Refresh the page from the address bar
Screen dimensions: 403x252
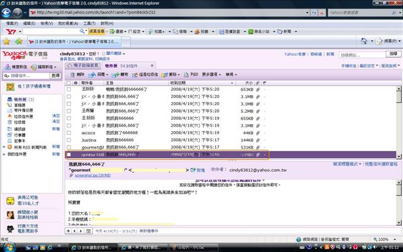click(x=314, y=13)
